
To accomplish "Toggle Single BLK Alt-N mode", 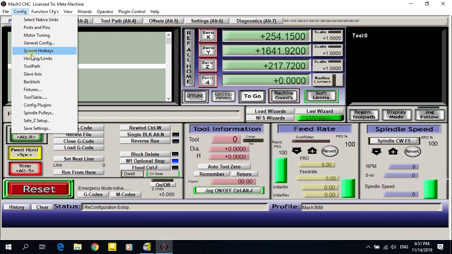I will point(145,134).
